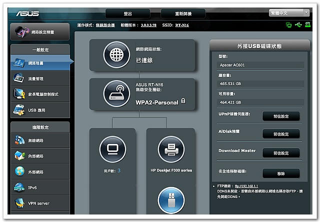
Task: Click the clients computer icon
Action: [x=112, y=149]
